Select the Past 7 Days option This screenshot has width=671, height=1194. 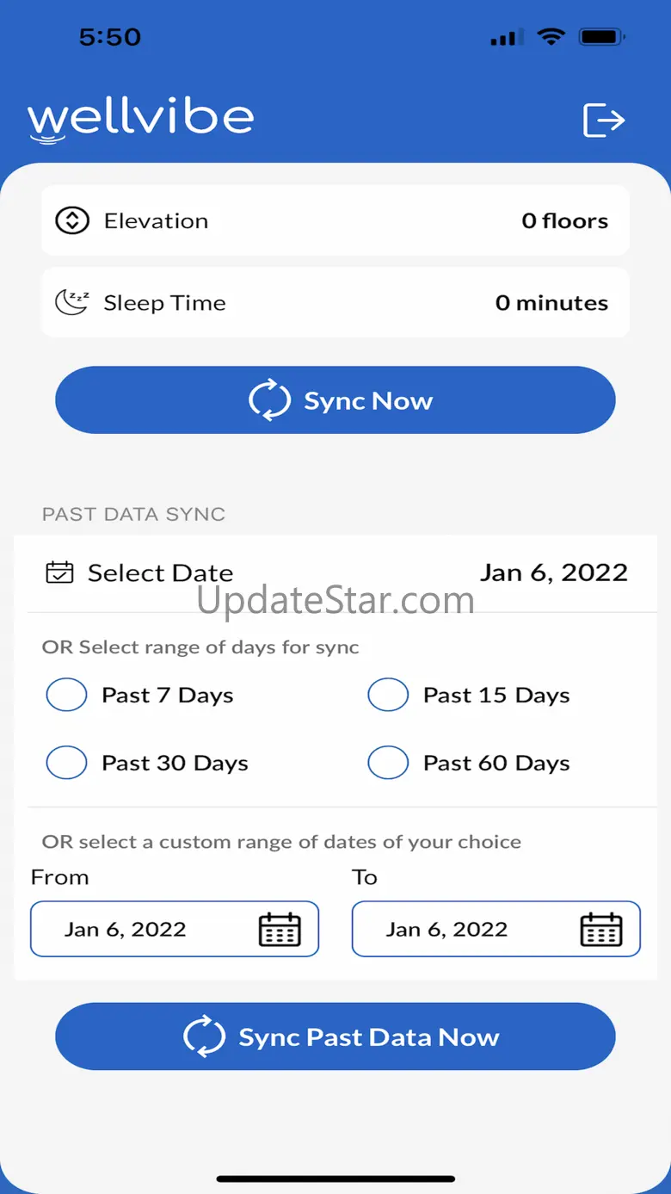(66, 695)
